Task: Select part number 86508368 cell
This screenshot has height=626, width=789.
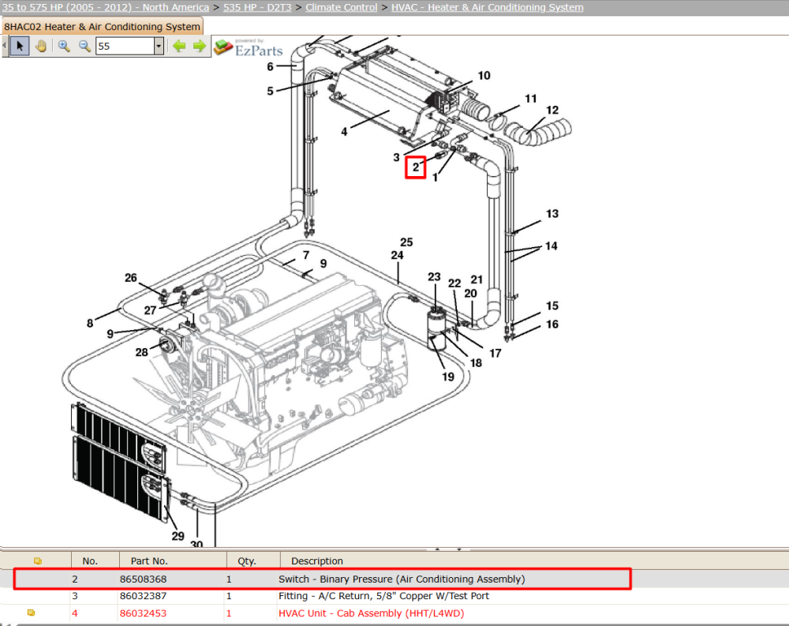Action: click(143, 579)
